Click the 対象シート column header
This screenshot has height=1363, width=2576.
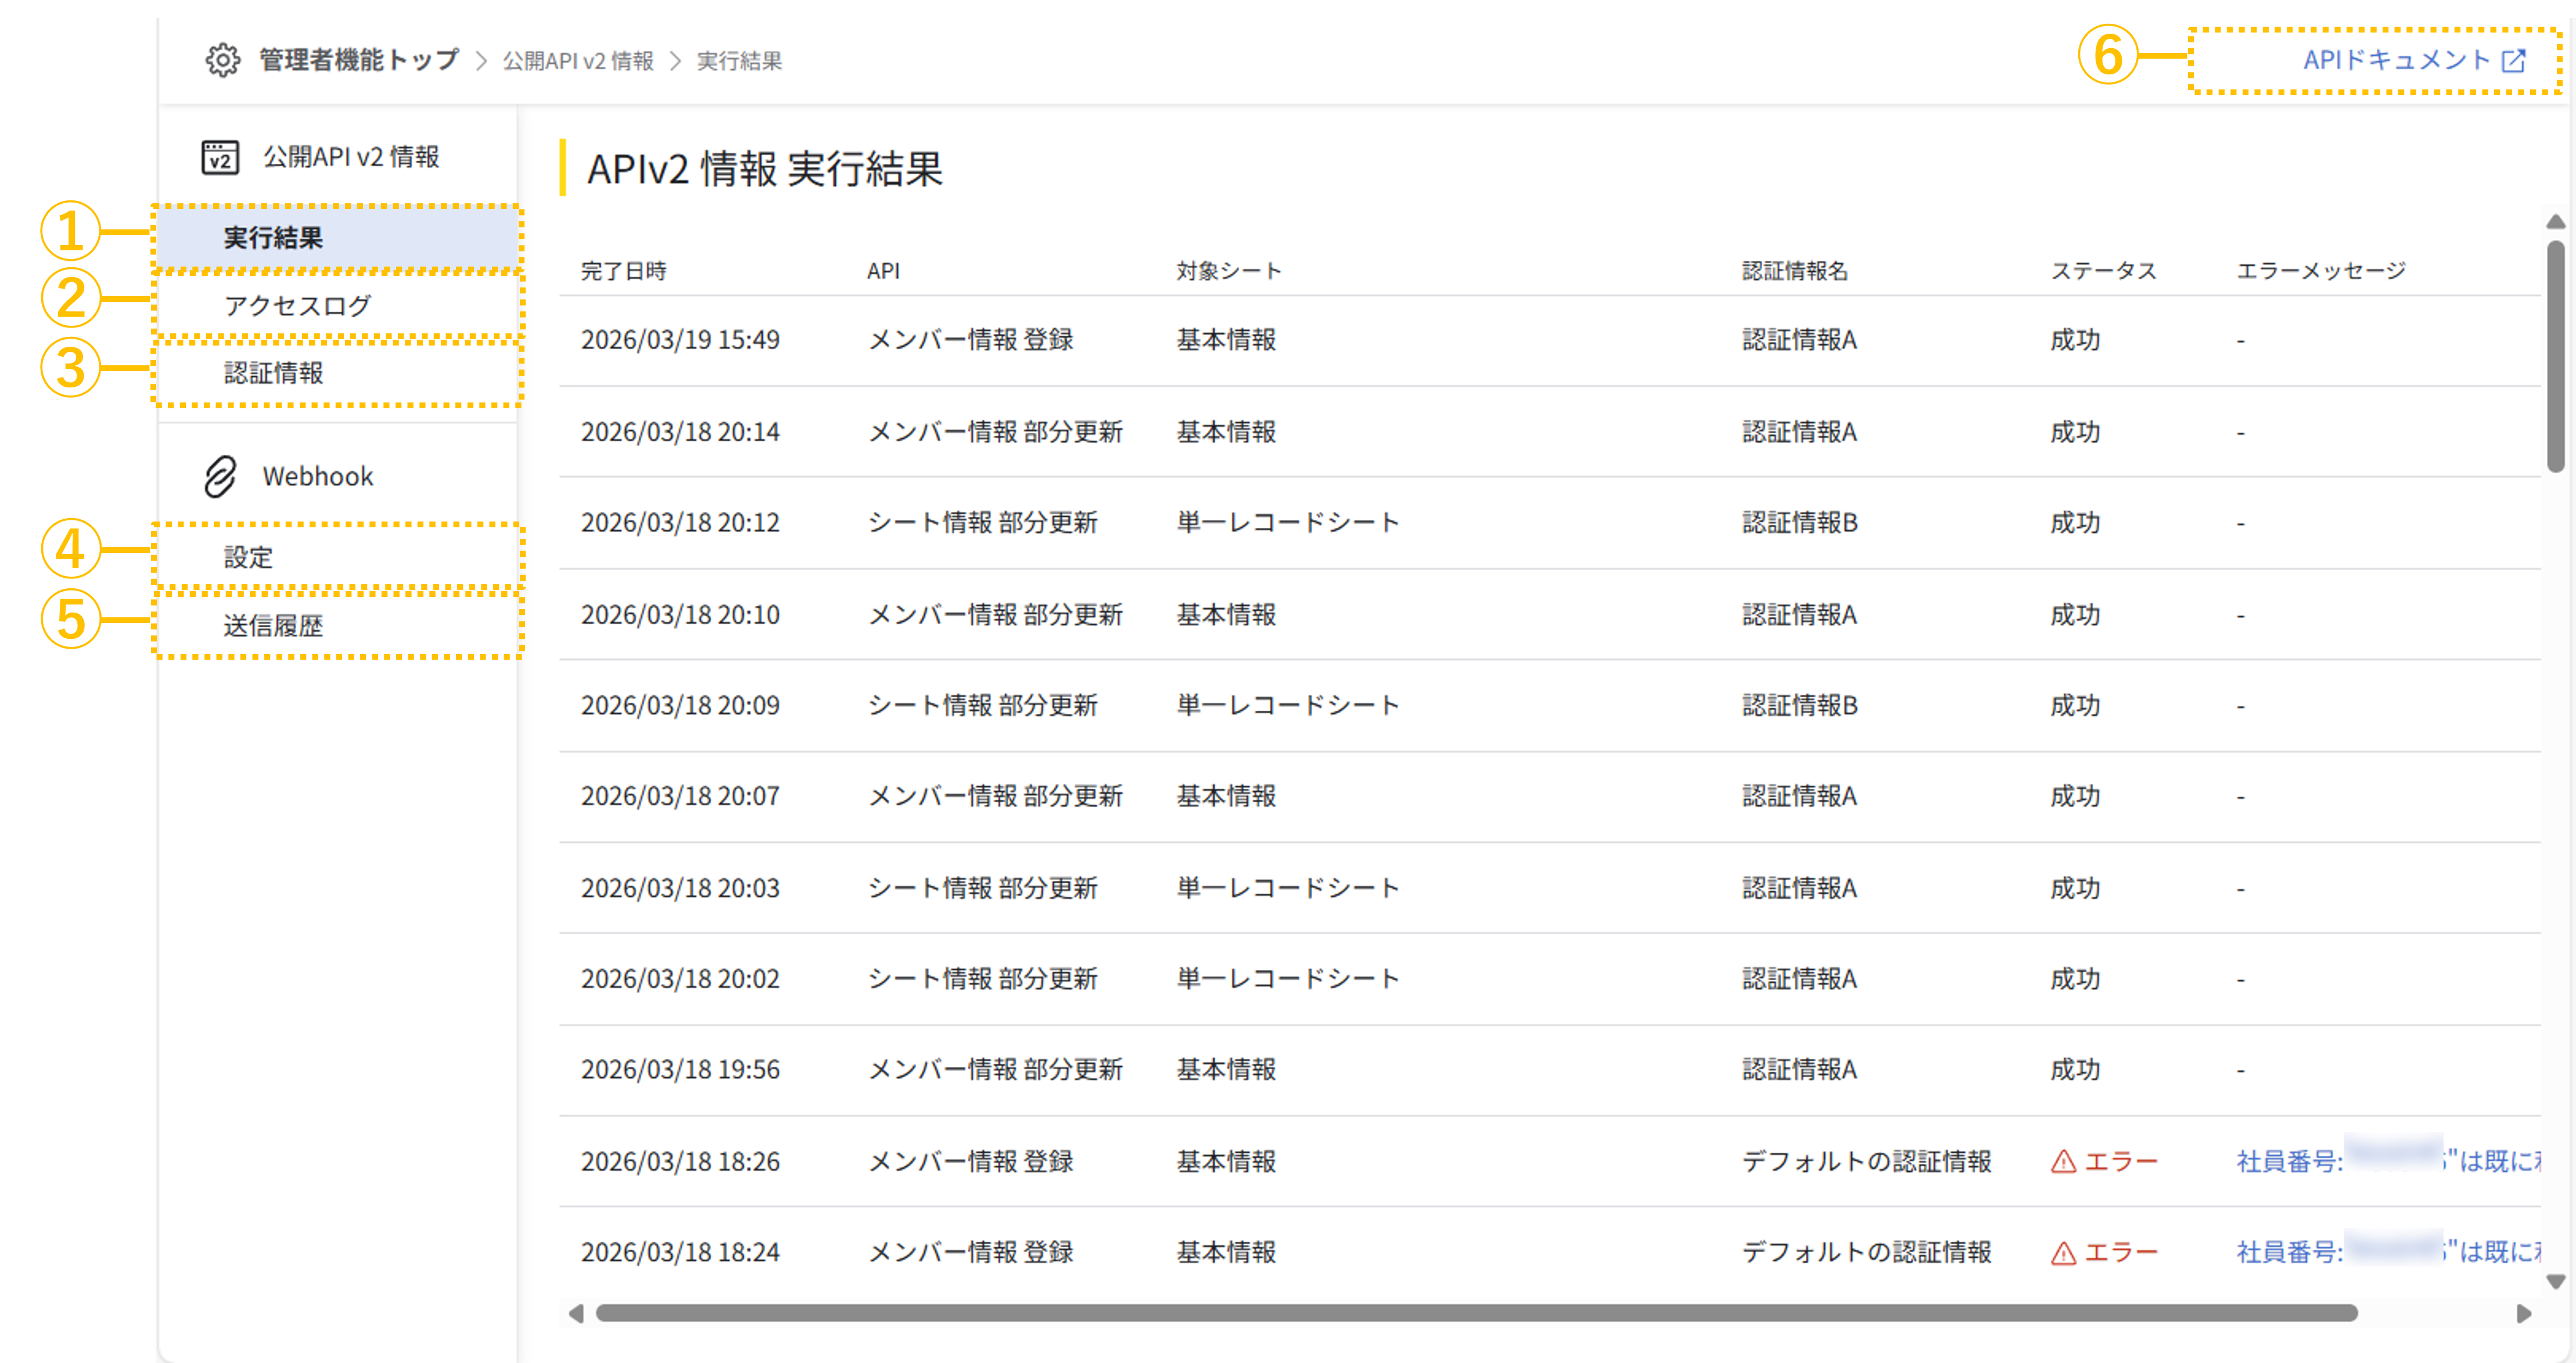point(1228,271)
